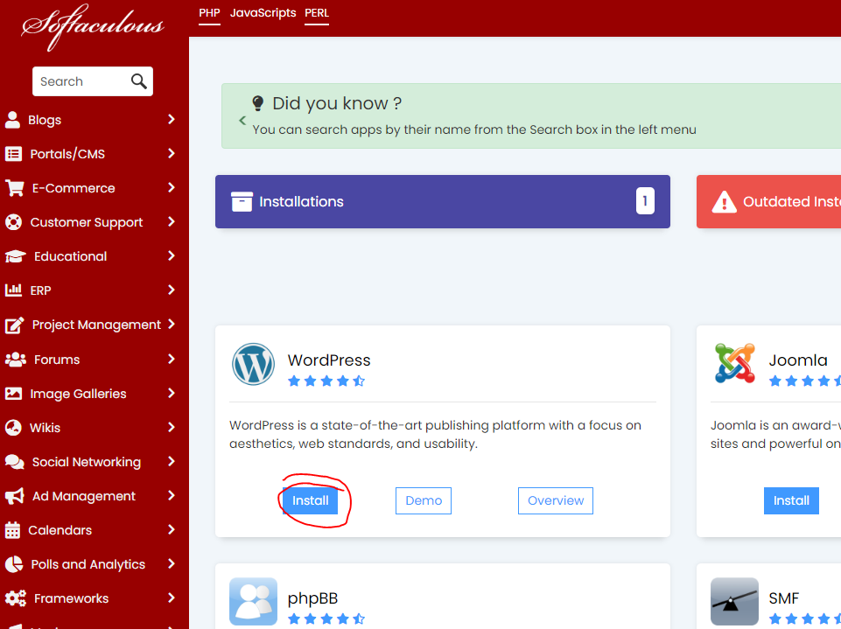Viewport: 841px width, 629px height.
Task: Click the SMF logo icon
Action: (734, 601)
